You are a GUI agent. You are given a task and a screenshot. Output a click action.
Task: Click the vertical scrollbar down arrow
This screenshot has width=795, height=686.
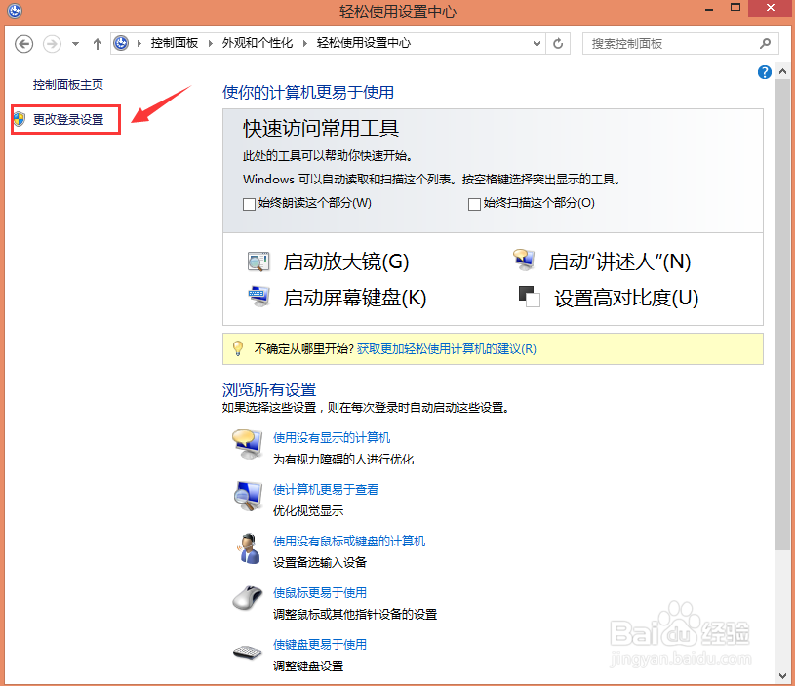(x=782, y=673)
